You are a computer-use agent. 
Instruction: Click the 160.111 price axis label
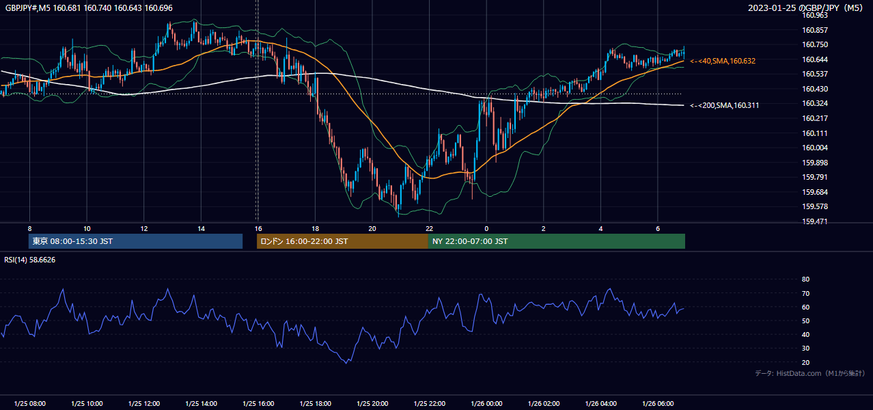(814, 133)
